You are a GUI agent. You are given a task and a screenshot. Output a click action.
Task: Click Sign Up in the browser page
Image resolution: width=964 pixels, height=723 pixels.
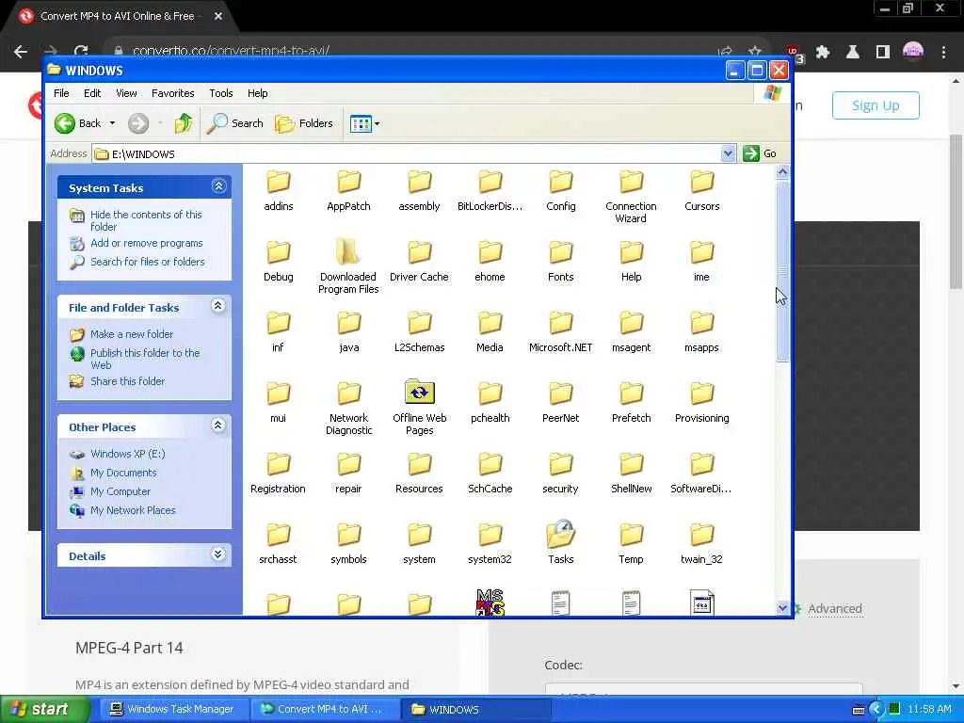876,105
